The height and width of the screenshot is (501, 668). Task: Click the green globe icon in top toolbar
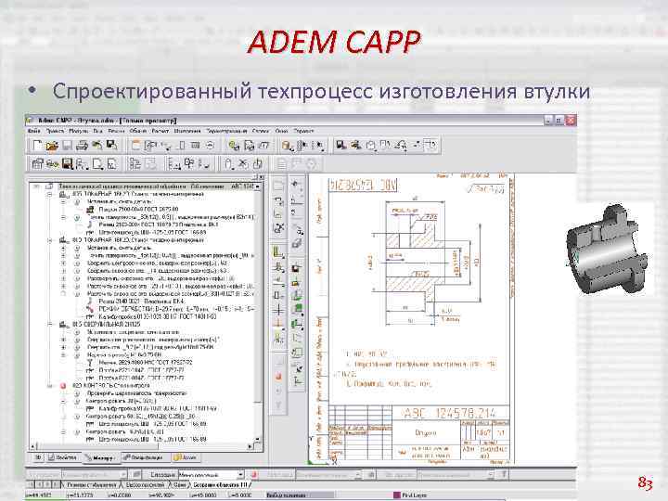click(234, 146)
